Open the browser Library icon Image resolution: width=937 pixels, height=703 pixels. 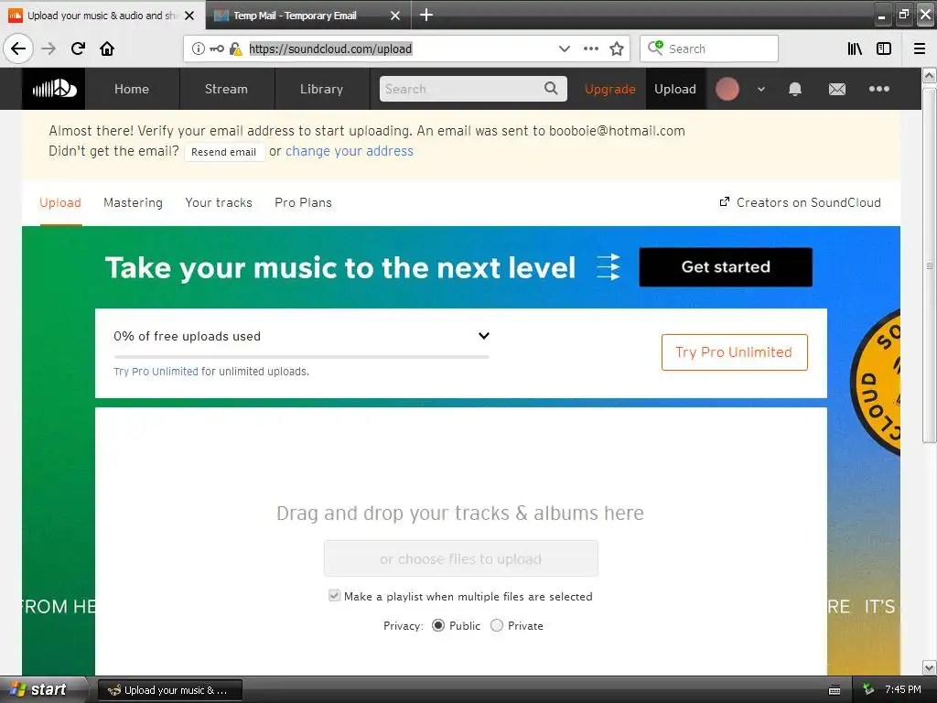click(x=855, y=49)
